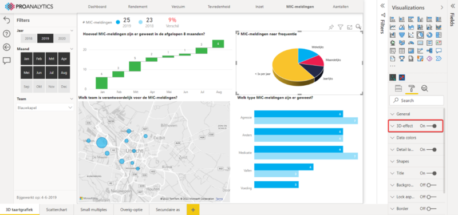Select the Sep month filter button
Image resolution: width=458 pixels, height=215 pixels.
point(26,87)
